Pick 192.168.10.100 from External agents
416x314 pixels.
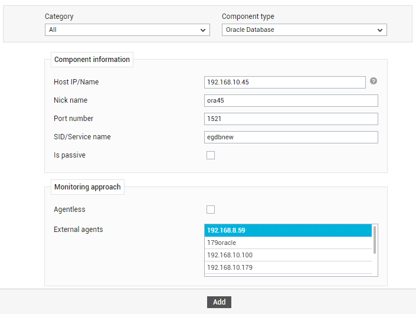(x=288, y=255)
